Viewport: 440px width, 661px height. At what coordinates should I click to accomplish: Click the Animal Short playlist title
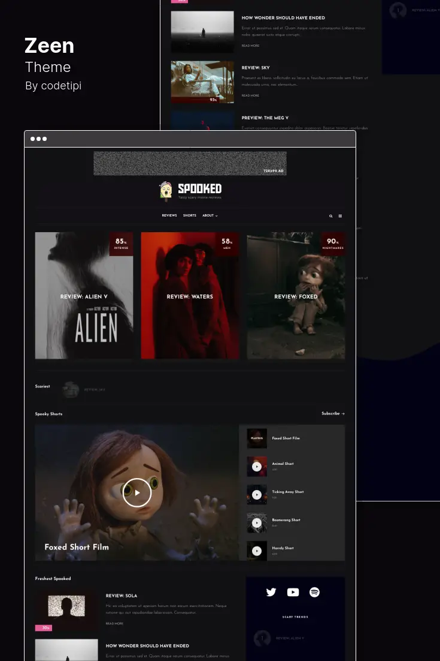(283, 464)
